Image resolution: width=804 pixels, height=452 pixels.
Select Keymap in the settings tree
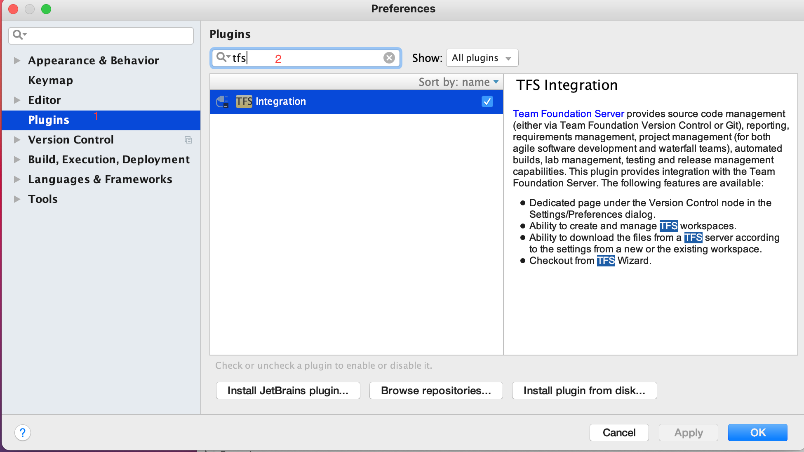50,80
